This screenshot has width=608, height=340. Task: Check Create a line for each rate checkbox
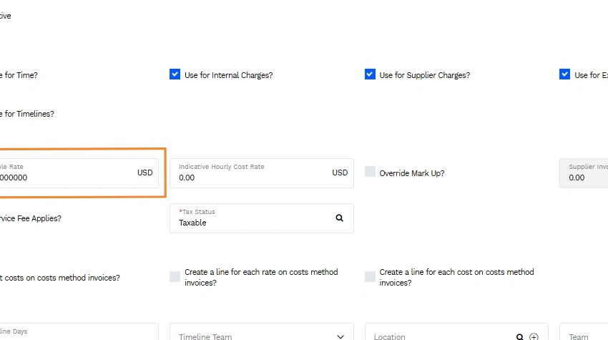click(175, 276)
